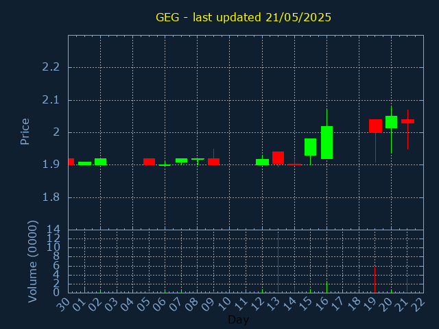Click the "Volume (0000)" axis label

click(x=32, y=262)
